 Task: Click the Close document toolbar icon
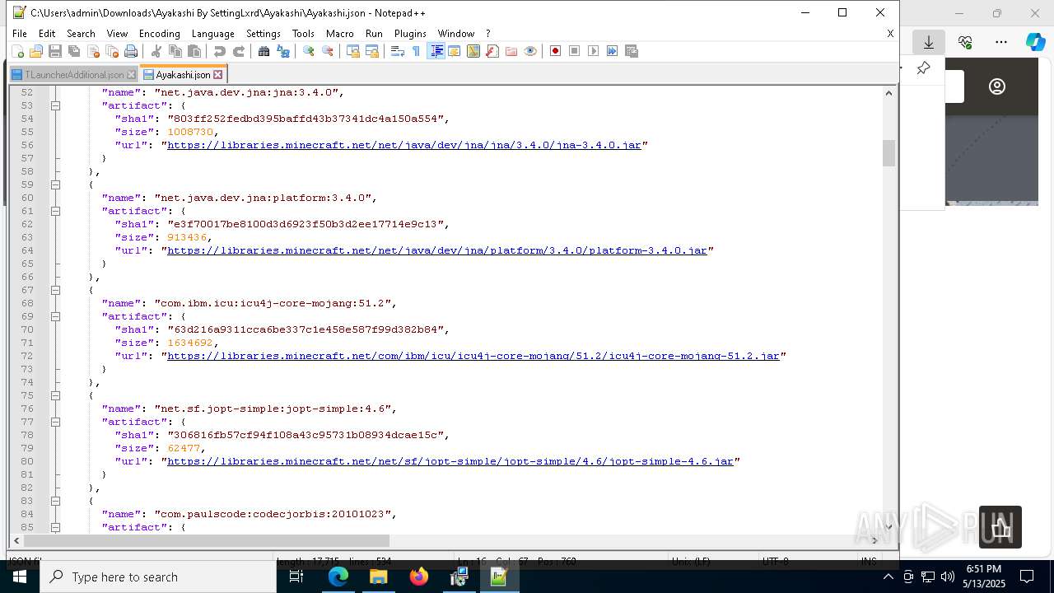coord(93,51)
